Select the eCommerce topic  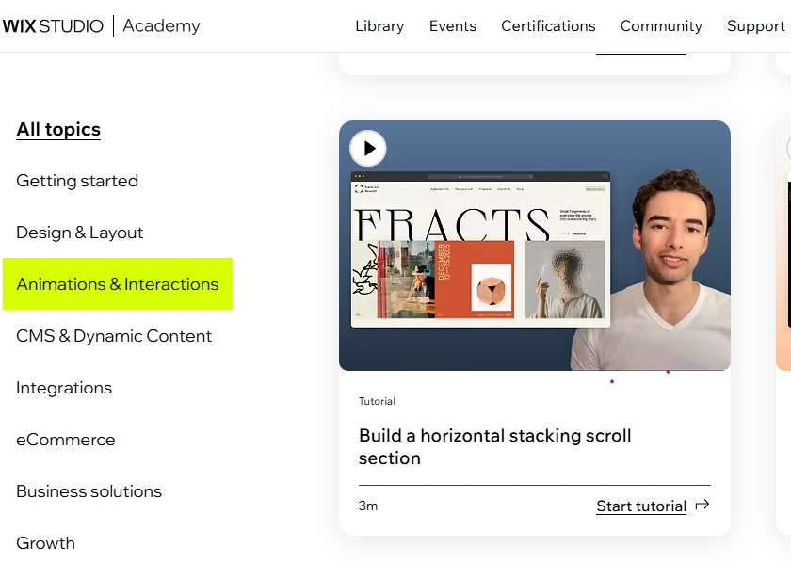click(66, 440)
